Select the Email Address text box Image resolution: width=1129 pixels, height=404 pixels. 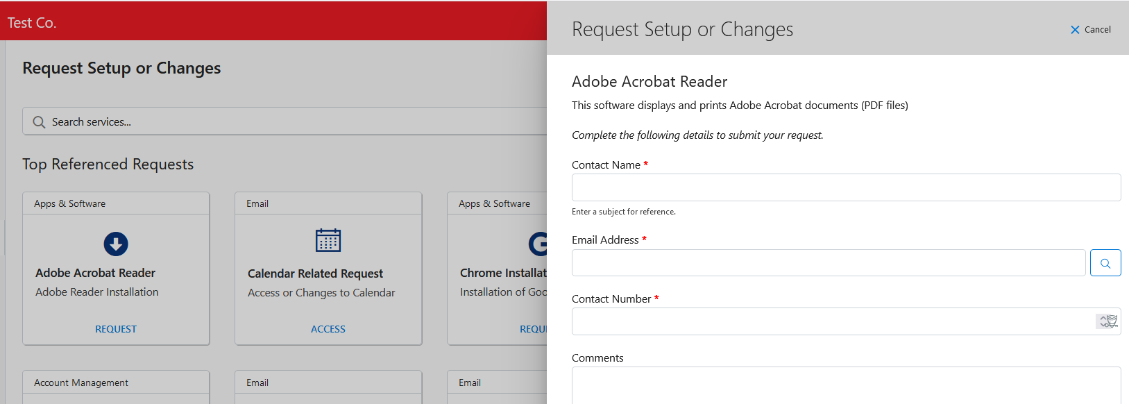click(829, 263)
